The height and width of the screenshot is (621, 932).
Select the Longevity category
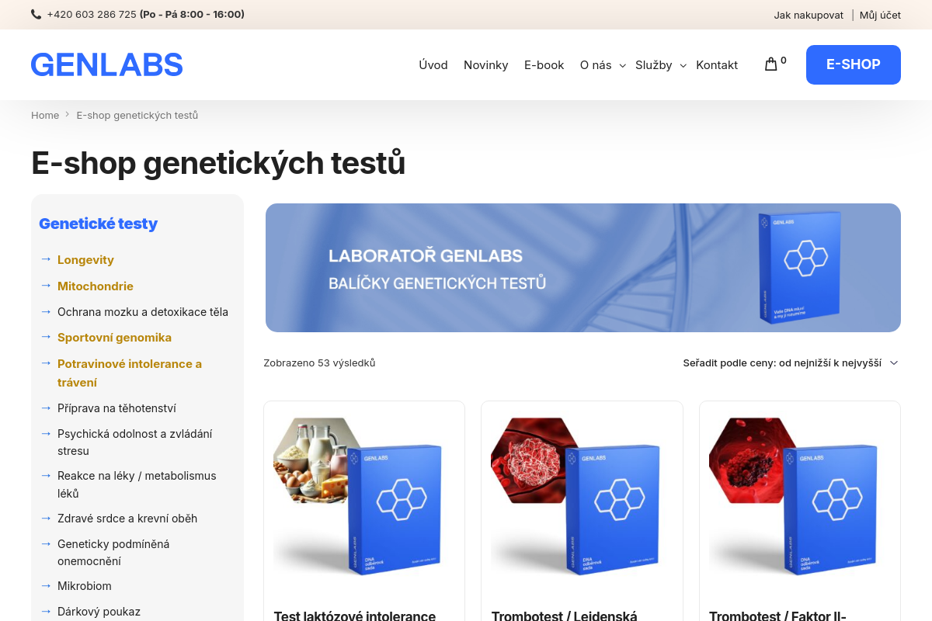(x=85, y=260)
